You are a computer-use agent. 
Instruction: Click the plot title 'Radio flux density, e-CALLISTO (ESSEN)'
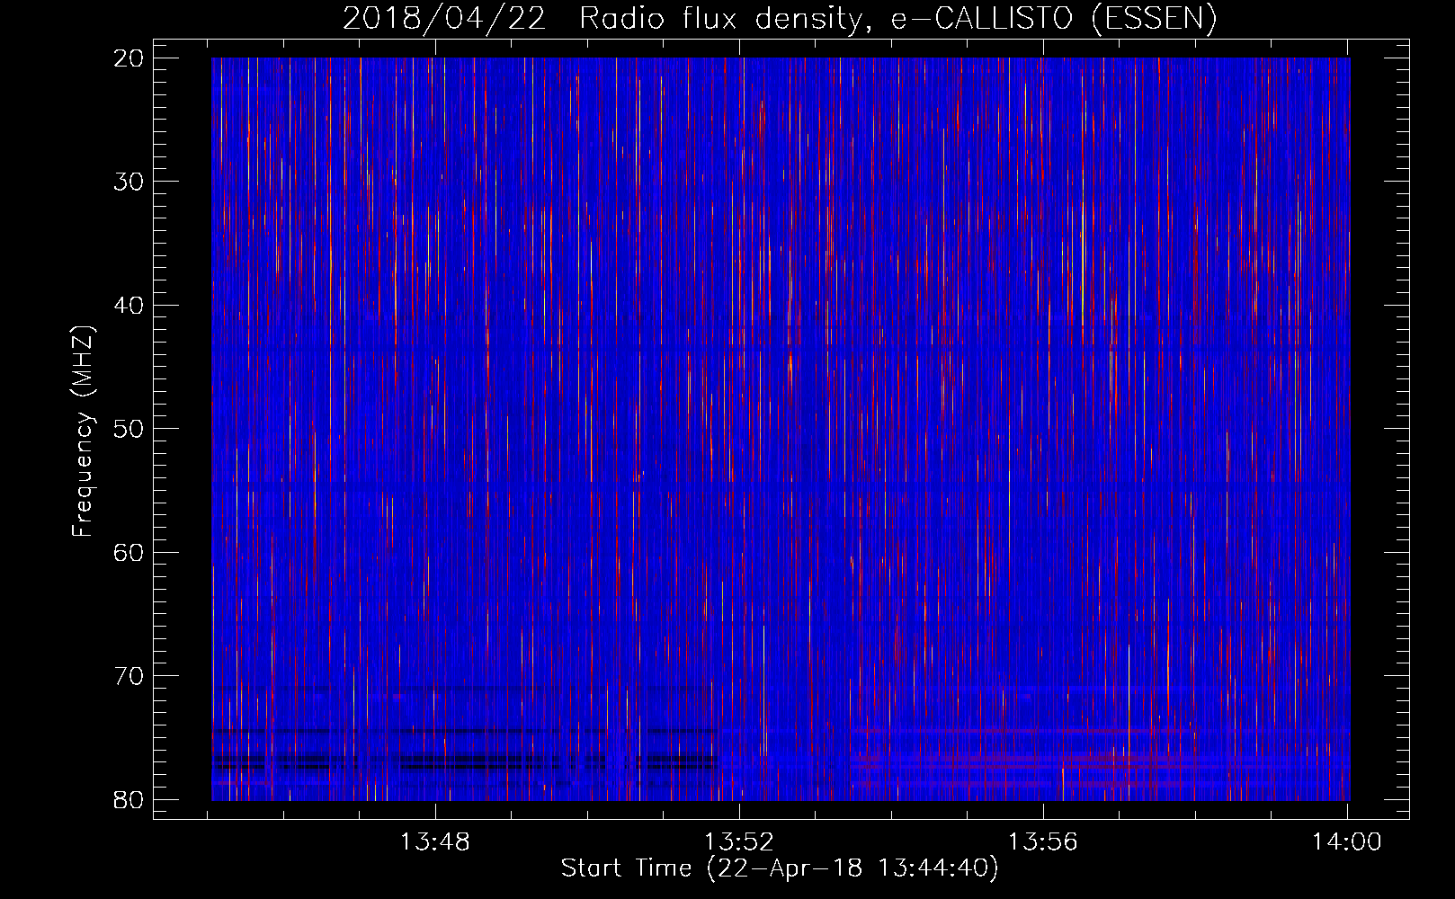[897, 19]
